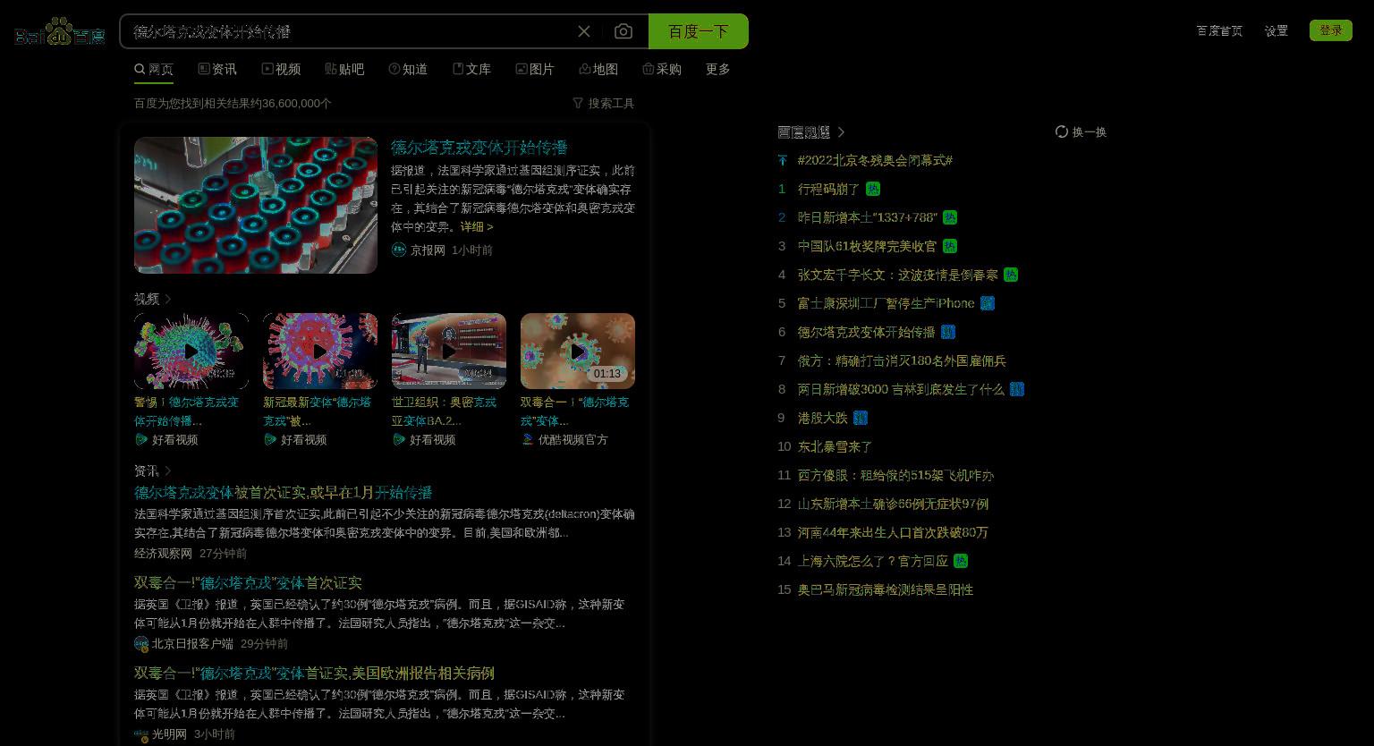Clear the search box with X icon

[x=584, y=31]
